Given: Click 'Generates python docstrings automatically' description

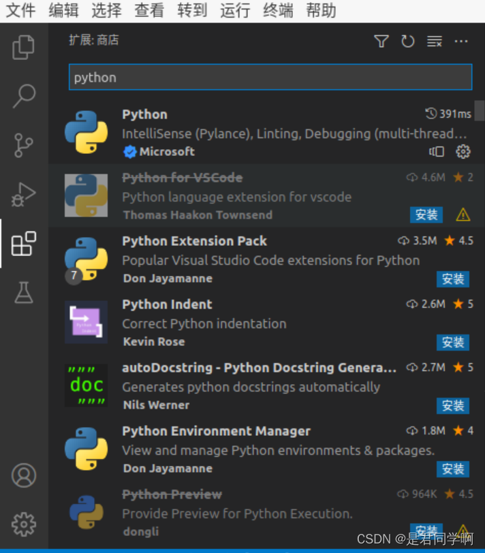Looking at the screenshot, I should click(x=251, y=387).
